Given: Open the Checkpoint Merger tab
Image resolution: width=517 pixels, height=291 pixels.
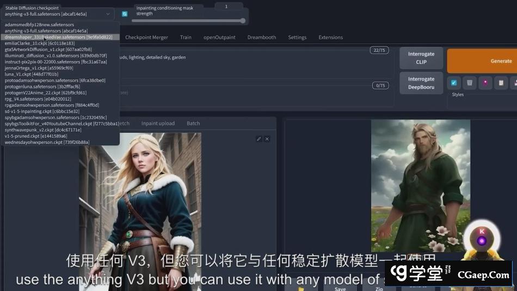Looking at the screenshot, I should click(x=146, y=38).
